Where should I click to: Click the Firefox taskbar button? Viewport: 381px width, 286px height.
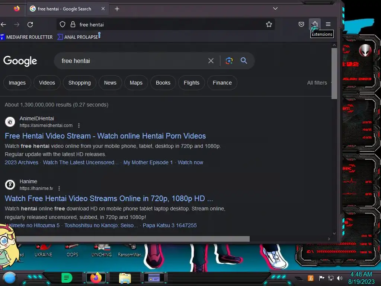[x=96, y=278]
